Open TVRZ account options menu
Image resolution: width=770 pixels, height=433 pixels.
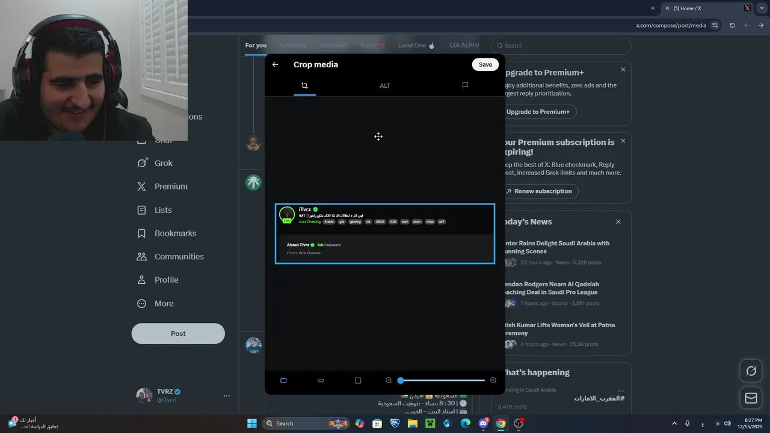point(227,396)
